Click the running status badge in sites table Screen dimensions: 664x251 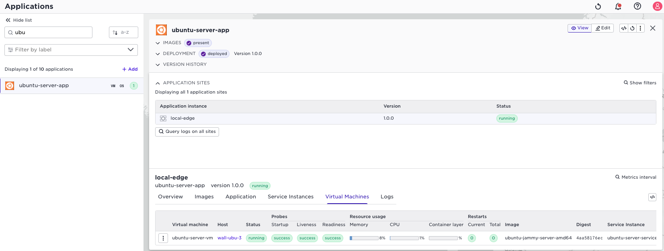[x=507, y=118]
